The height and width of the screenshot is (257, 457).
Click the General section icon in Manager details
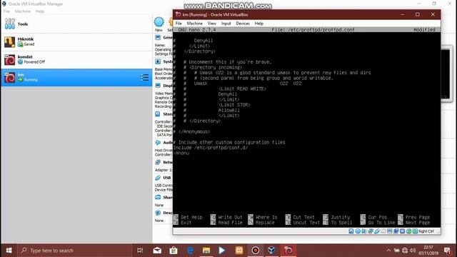pos(158,37)
